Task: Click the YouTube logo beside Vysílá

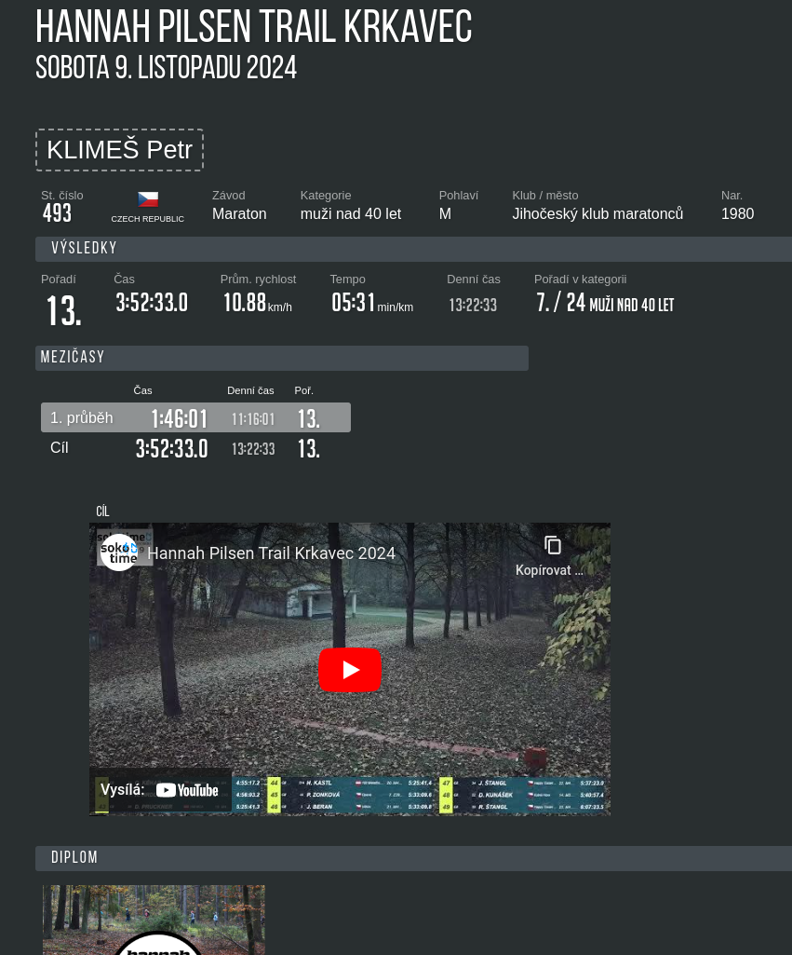Action: (x=187, y=790)
